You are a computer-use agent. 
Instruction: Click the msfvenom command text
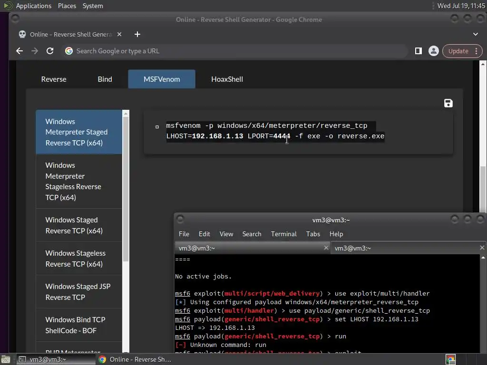point(275,131)
